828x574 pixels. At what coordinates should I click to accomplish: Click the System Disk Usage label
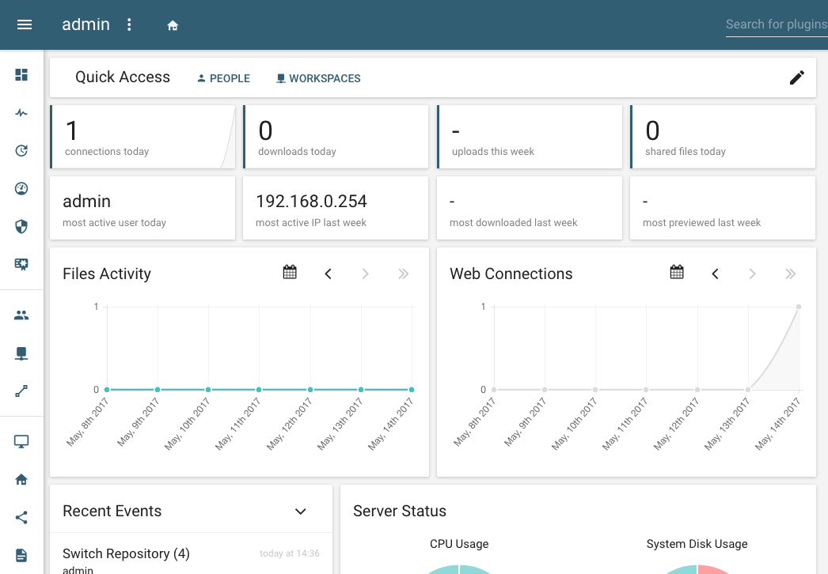point(697,544)
